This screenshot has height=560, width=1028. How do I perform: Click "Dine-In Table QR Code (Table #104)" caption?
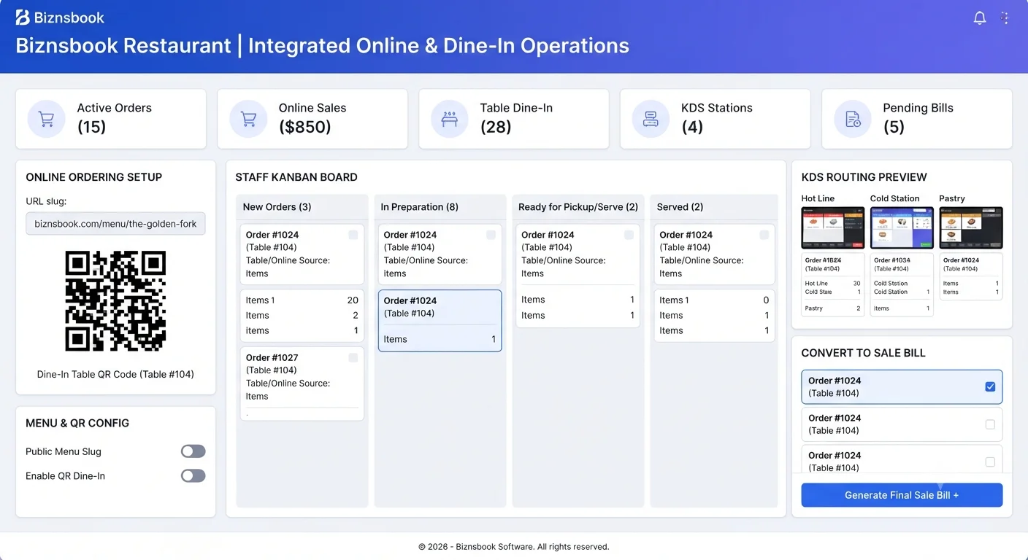[x=115, y=374]
